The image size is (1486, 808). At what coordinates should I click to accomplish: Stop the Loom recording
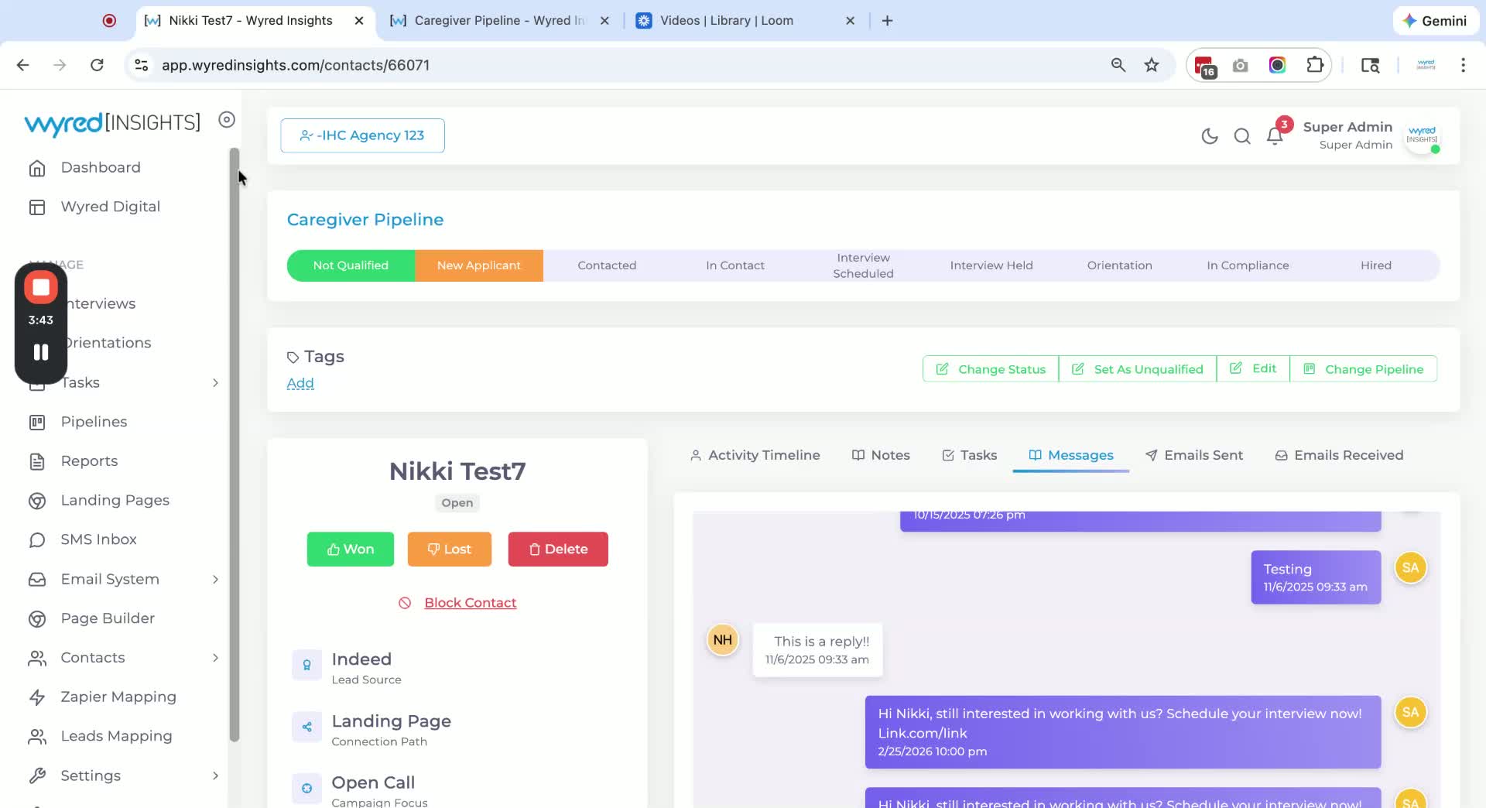41,287
